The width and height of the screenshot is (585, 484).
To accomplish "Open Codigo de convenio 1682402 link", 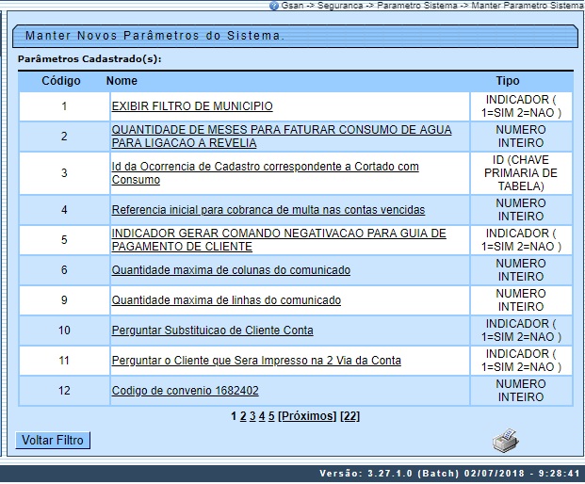I will pos(185,391).
